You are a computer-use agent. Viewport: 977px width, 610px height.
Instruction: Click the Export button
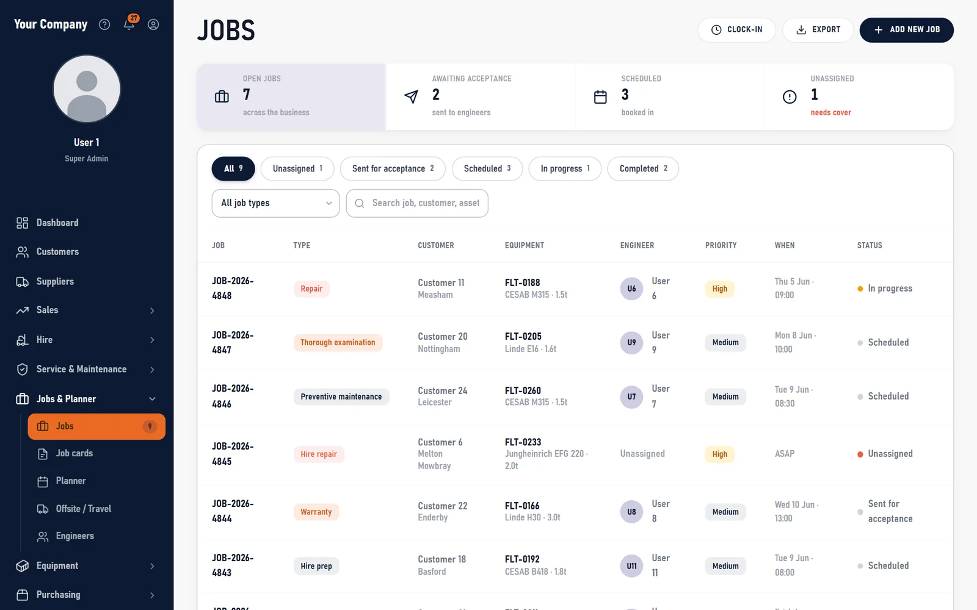pyautogui.click(x=818, y=30)
